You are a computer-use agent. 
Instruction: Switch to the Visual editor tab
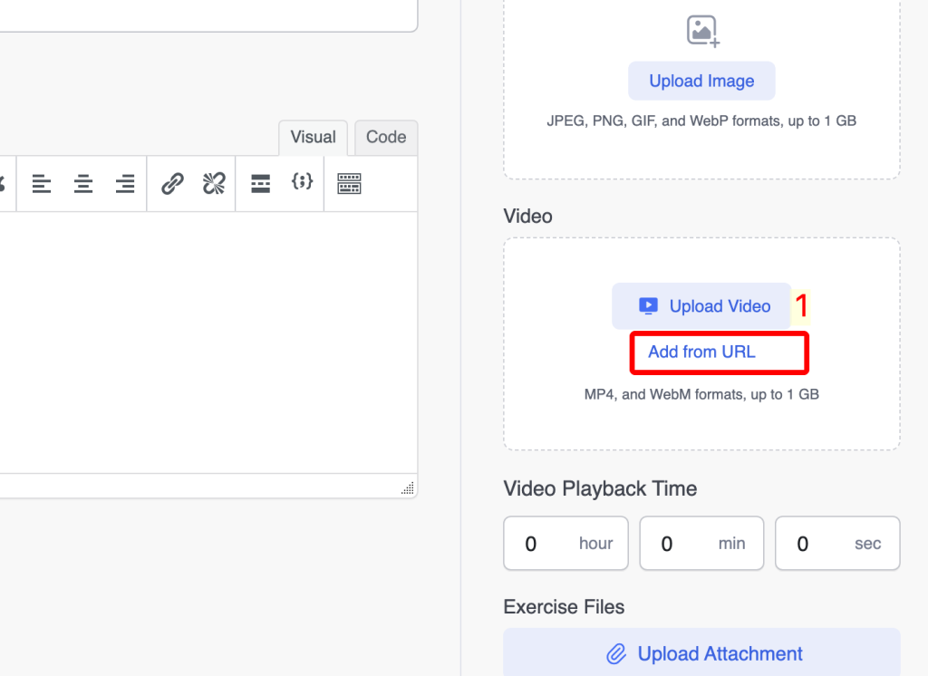[313, 138]
